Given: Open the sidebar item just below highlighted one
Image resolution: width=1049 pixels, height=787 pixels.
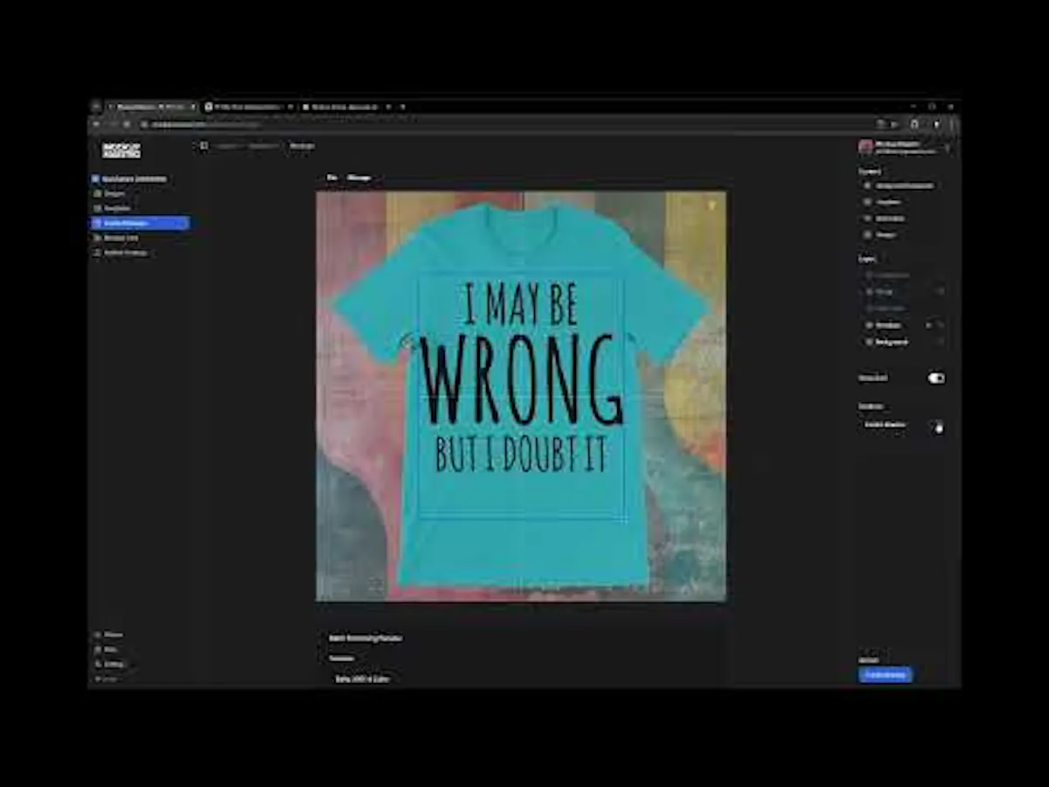Looking at the screenshot, I should pos(117,238).
